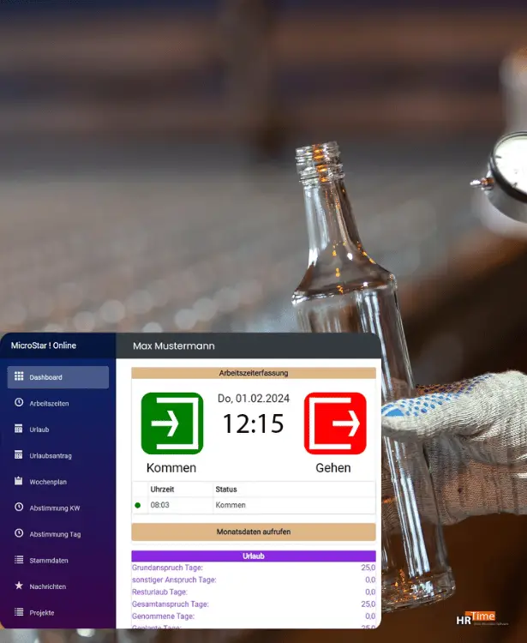This screenshot has height=643, width=527.
Task: Click the green Kommen clock-in icon
Action: point(172,424)
